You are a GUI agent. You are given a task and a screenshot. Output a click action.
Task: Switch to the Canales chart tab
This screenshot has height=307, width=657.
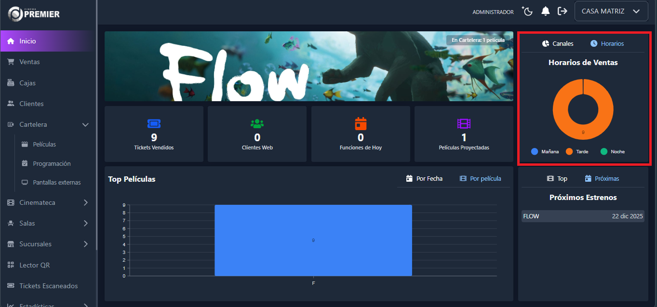point(558,43)
